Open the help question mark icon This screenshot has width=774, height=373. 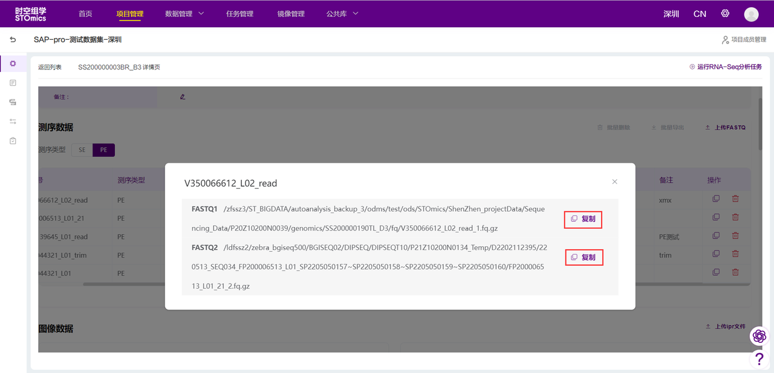[759, 359]
